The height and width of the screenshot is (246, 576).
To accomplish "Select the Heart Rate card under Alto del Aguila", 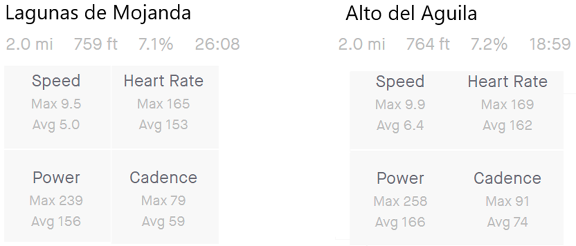I will point(509,110).
